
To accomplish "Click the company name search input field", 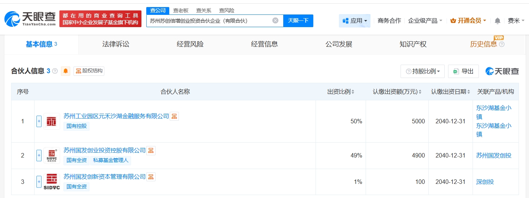I will pyautogui.click(x=210, y=21).
